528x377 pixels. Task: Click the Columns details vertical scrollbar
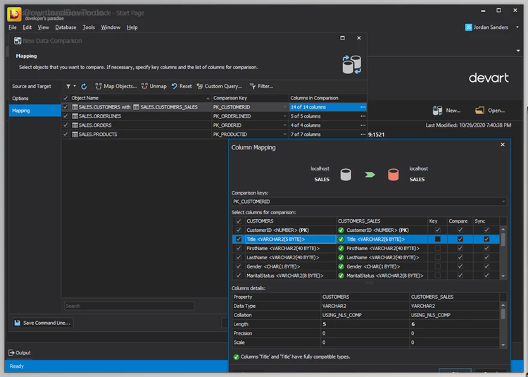coord(503,325)
